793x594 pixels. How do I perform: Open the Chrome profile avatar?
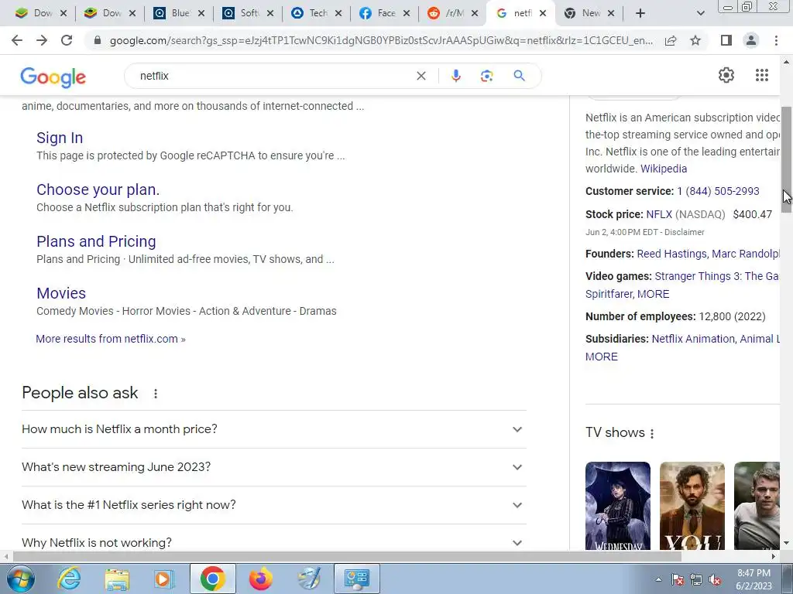tap(751, 40)
